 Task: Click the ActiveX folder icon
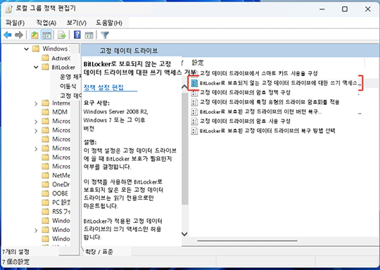click(x=45, y=58)
